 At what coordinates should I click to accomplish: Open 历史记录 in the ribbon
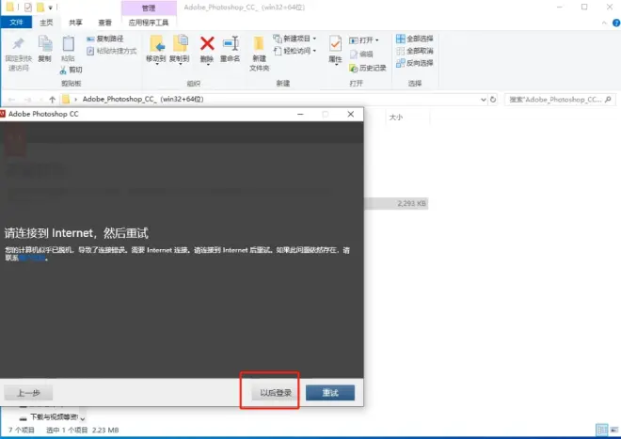click(x=368, y=68)
